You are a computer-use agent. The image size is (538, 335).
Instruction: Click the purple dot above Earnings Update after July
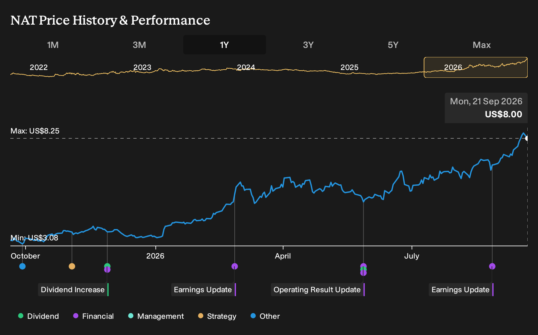492,266
